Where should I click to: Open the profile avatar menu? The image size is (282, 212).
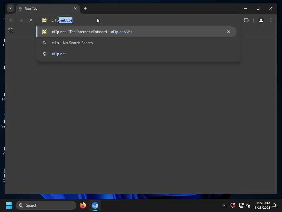click(x=261, y=20)
